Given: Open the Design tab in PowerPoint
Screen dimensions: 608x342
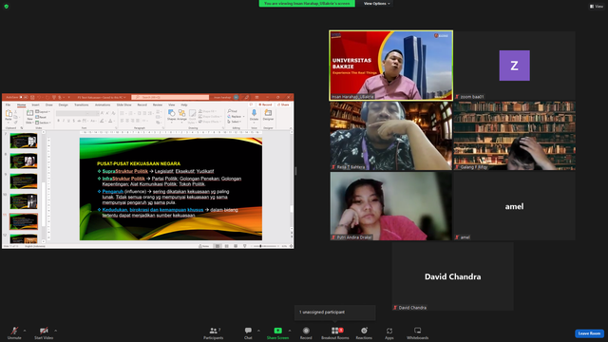Looking at the screenshot, I should point(64,105).
